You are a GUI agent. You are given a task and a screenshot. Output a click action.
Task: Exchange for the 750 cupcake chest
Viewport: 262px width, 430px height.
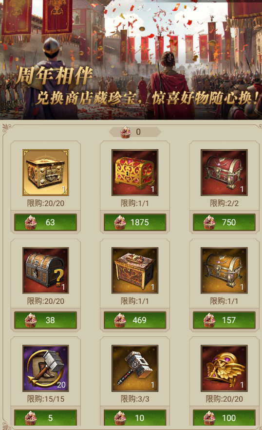pos(224,222)
